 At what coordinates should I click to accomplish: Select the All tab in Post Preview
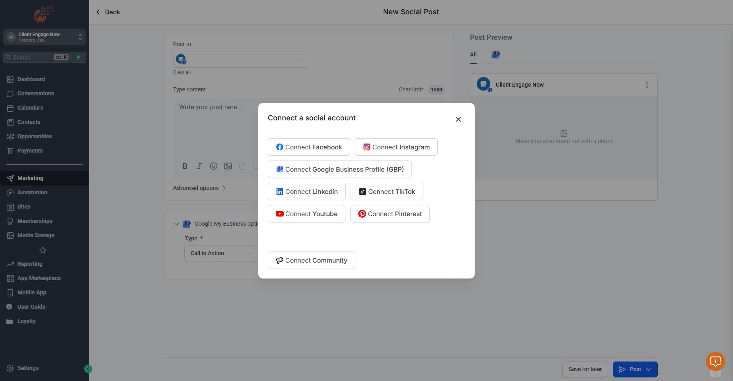[473, 55]
